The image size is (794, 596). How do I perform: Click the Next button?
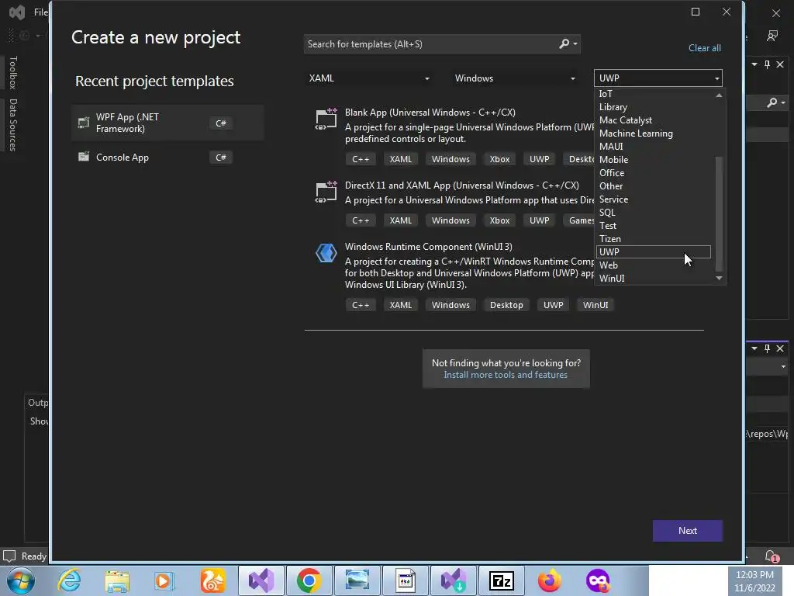tap(687, 531)
